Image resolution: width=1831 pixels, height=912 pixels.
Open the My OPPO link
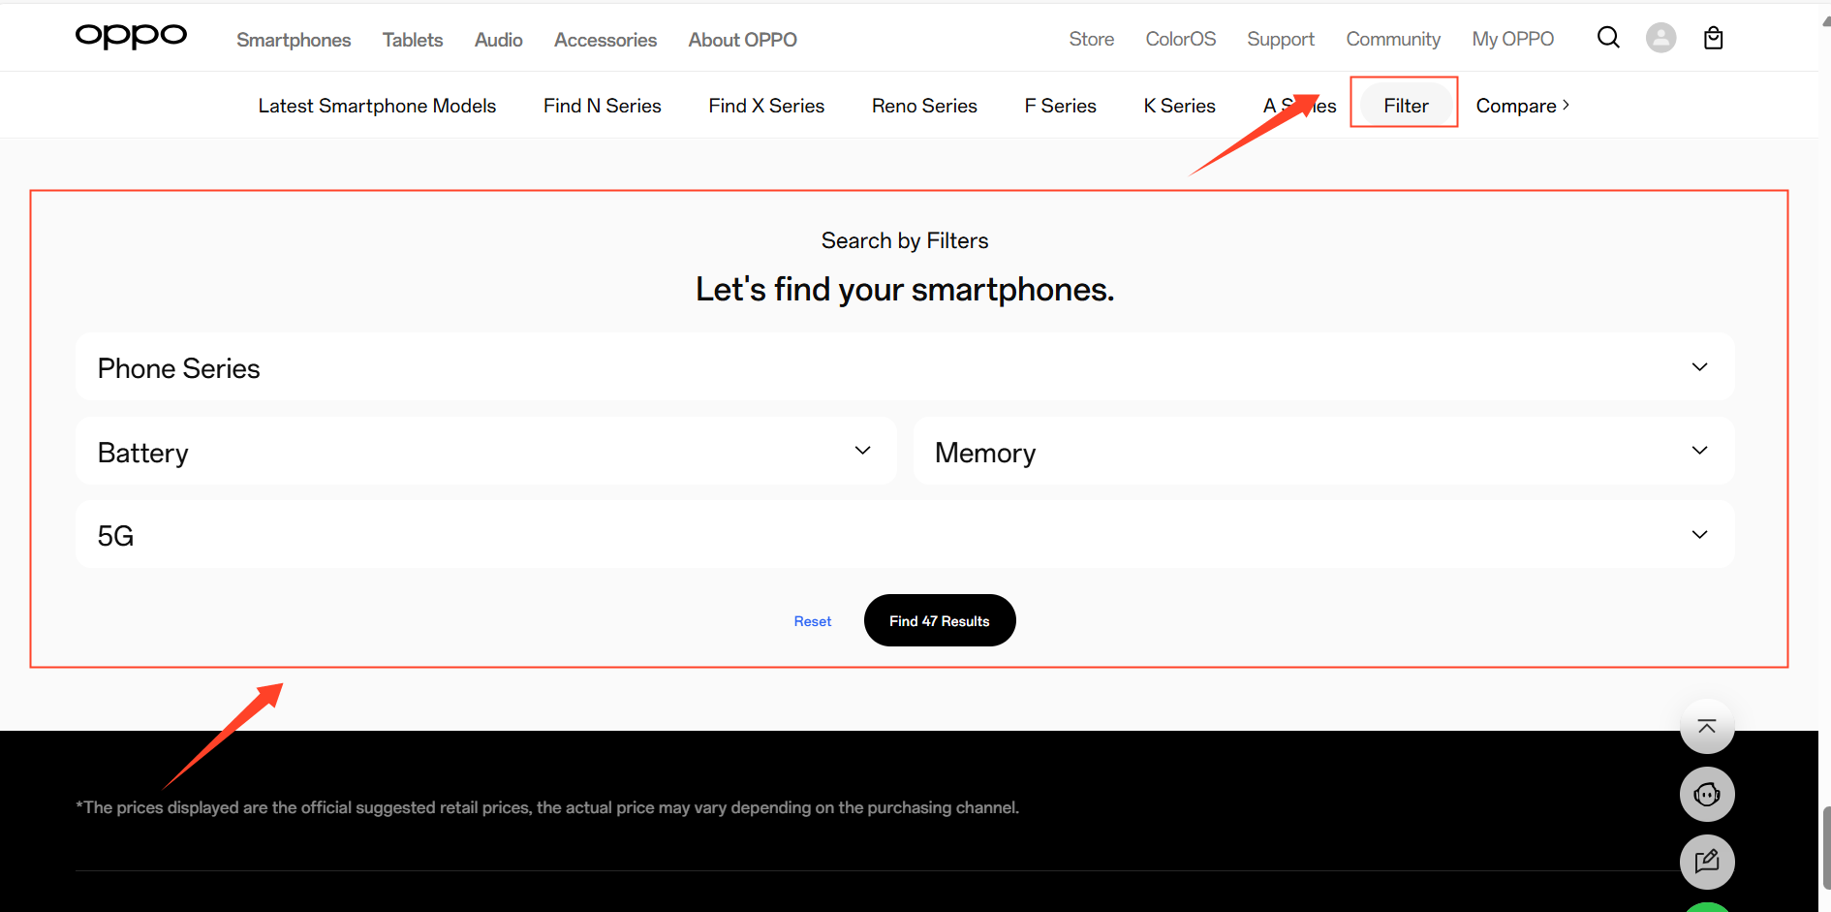pyautogui.click(x=1513, y=39)
